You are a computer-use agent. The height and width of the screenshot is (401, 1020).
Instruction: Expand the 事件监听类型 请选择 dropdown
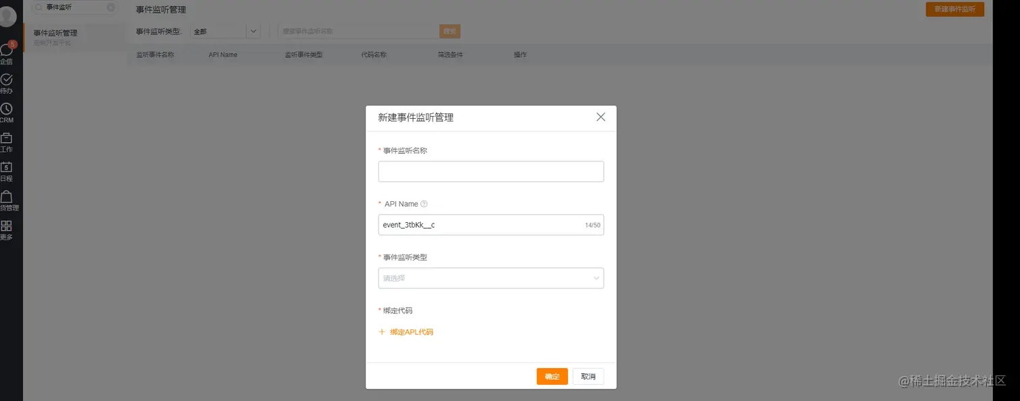click(491, 278)
